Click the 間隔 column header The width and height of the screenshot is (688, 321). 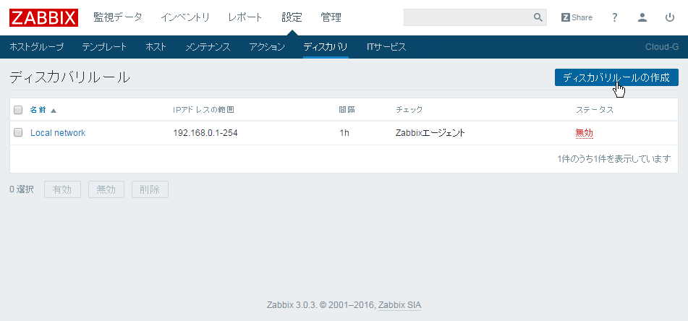[x=347, y=110]
